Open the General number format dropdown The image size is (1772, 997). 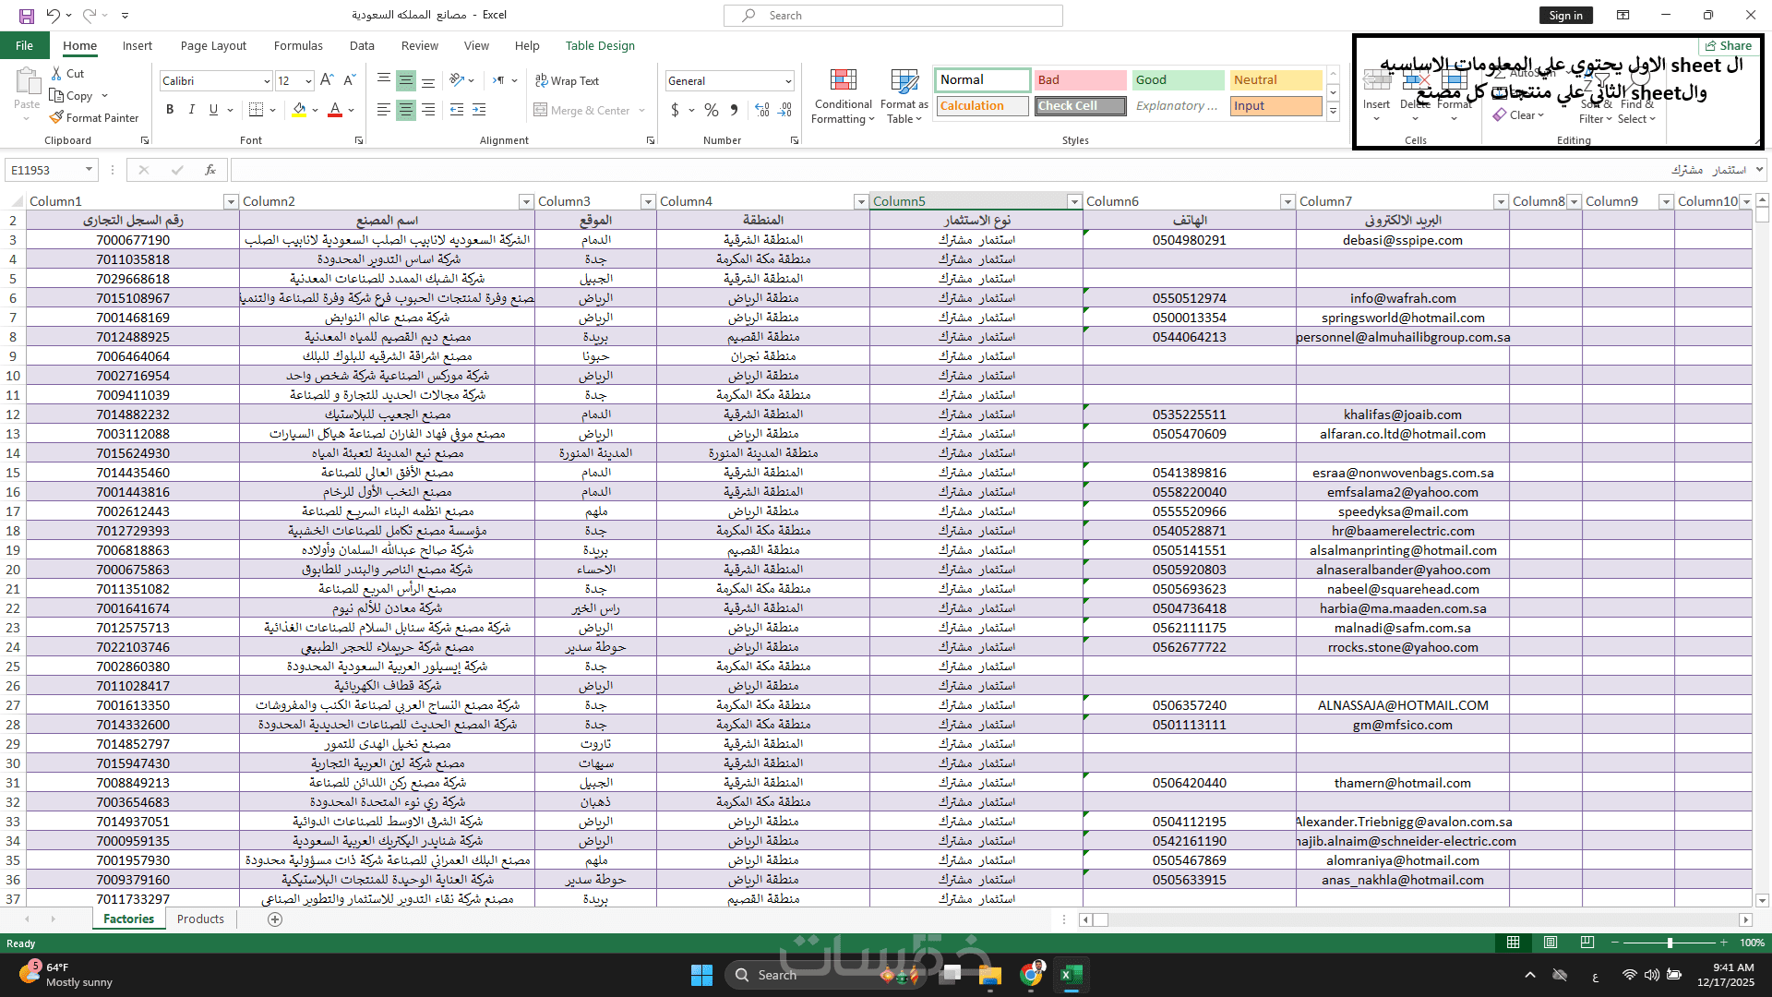788,81
